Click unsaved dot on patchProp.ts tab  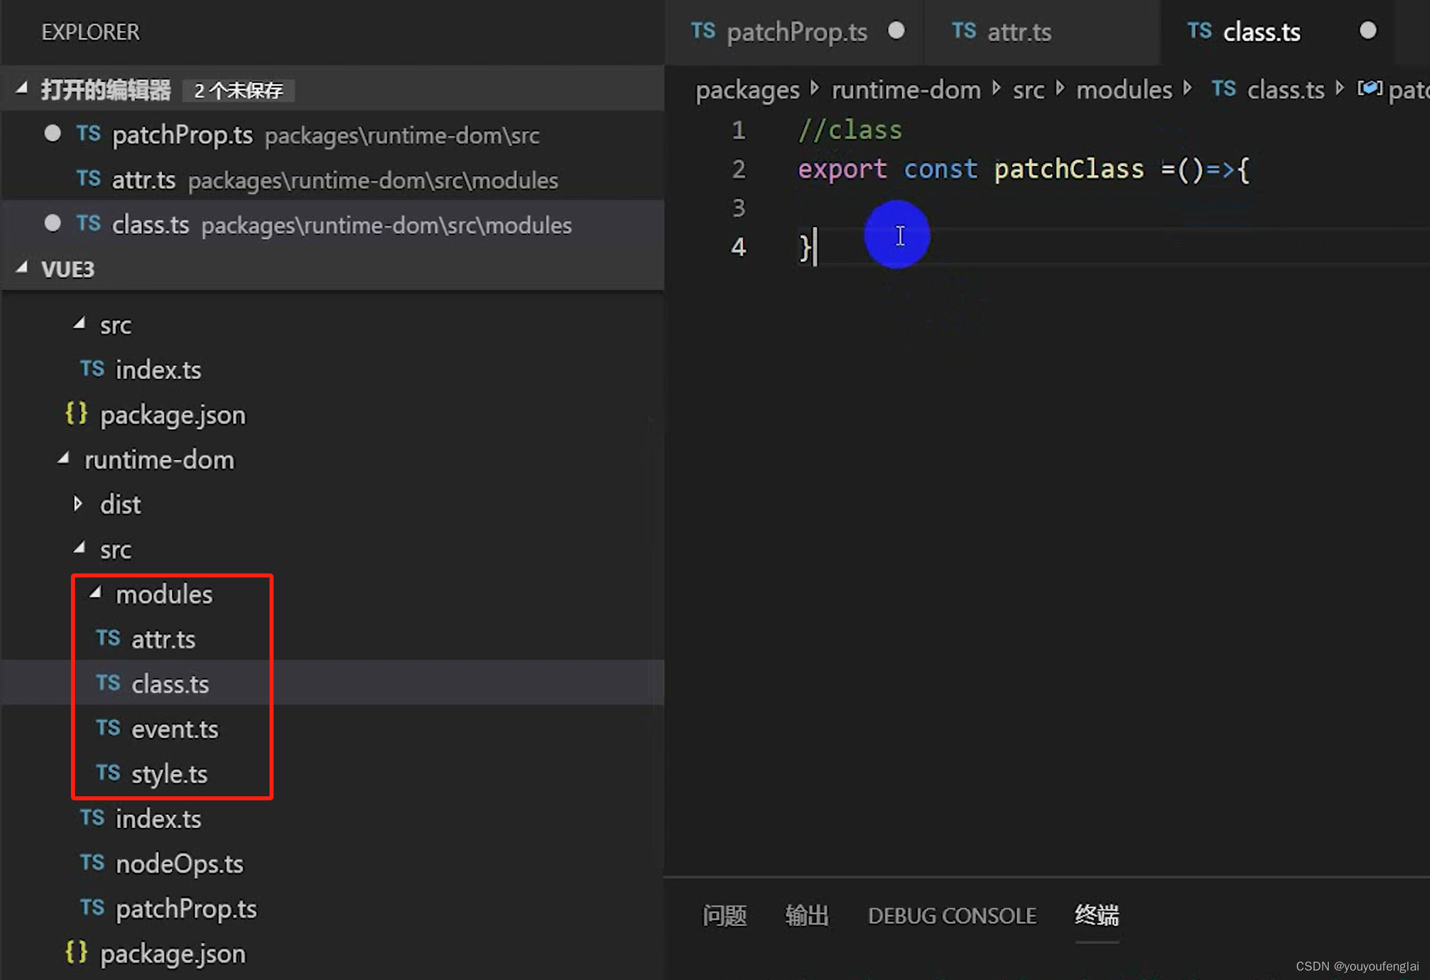pyautogui.click(x=896, y=31)
